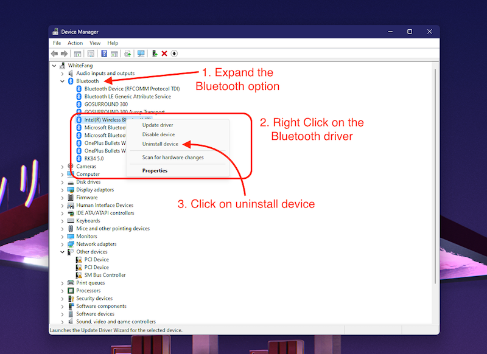The image size is (487, 354).
Task: Open the Properties sheet toolbar icon
Action: [91, 54]
